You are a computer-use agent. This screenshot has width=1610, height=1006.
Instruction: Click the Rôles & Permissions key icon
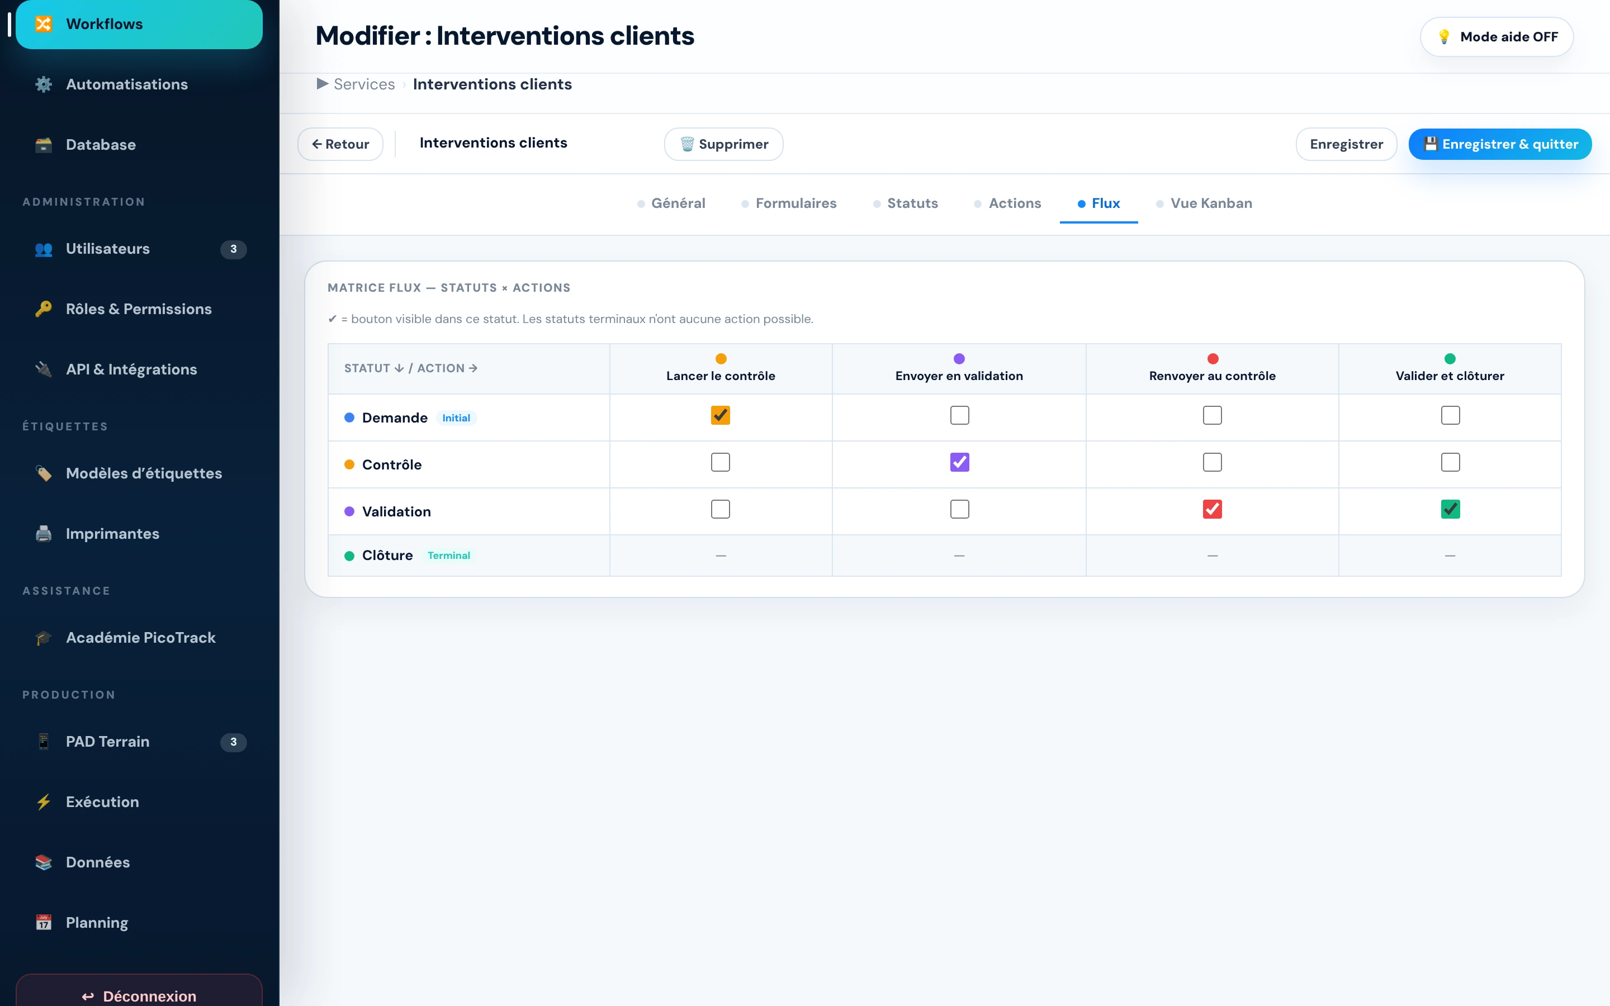click(x=44, y=310)
